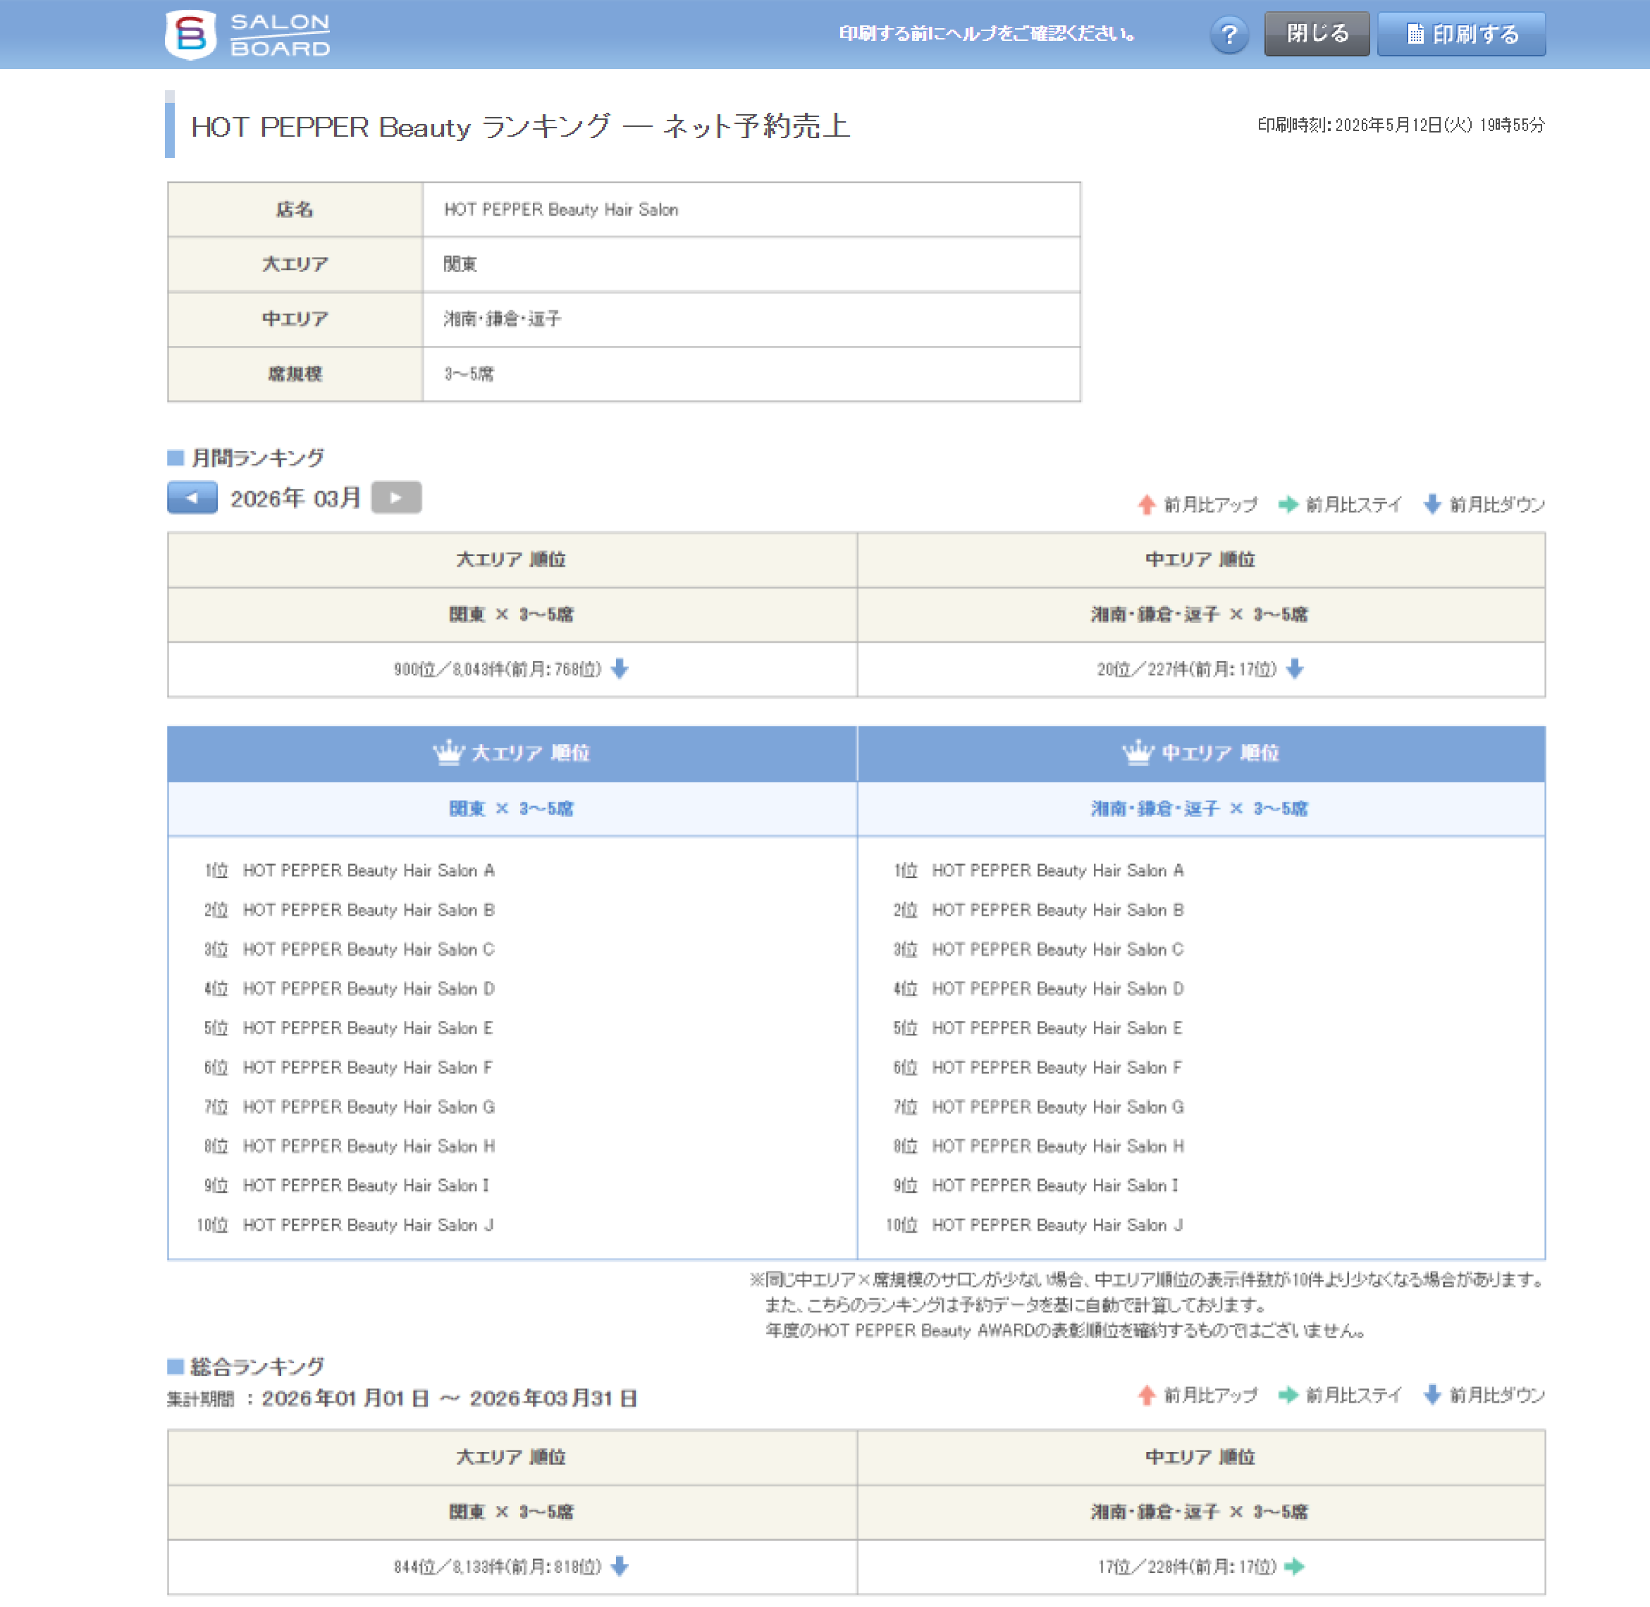Select 3位 Hair Salon C in 中エリア list
Viewport: 1650px width, 1607px height.
point(1039,949)
